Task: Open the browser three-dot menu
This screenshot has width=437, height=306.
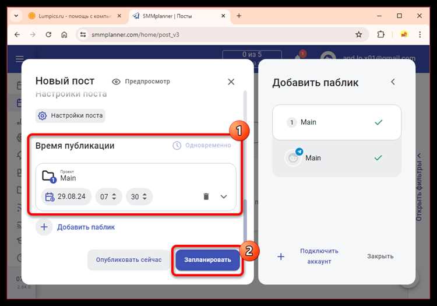Action: (420, 34)
